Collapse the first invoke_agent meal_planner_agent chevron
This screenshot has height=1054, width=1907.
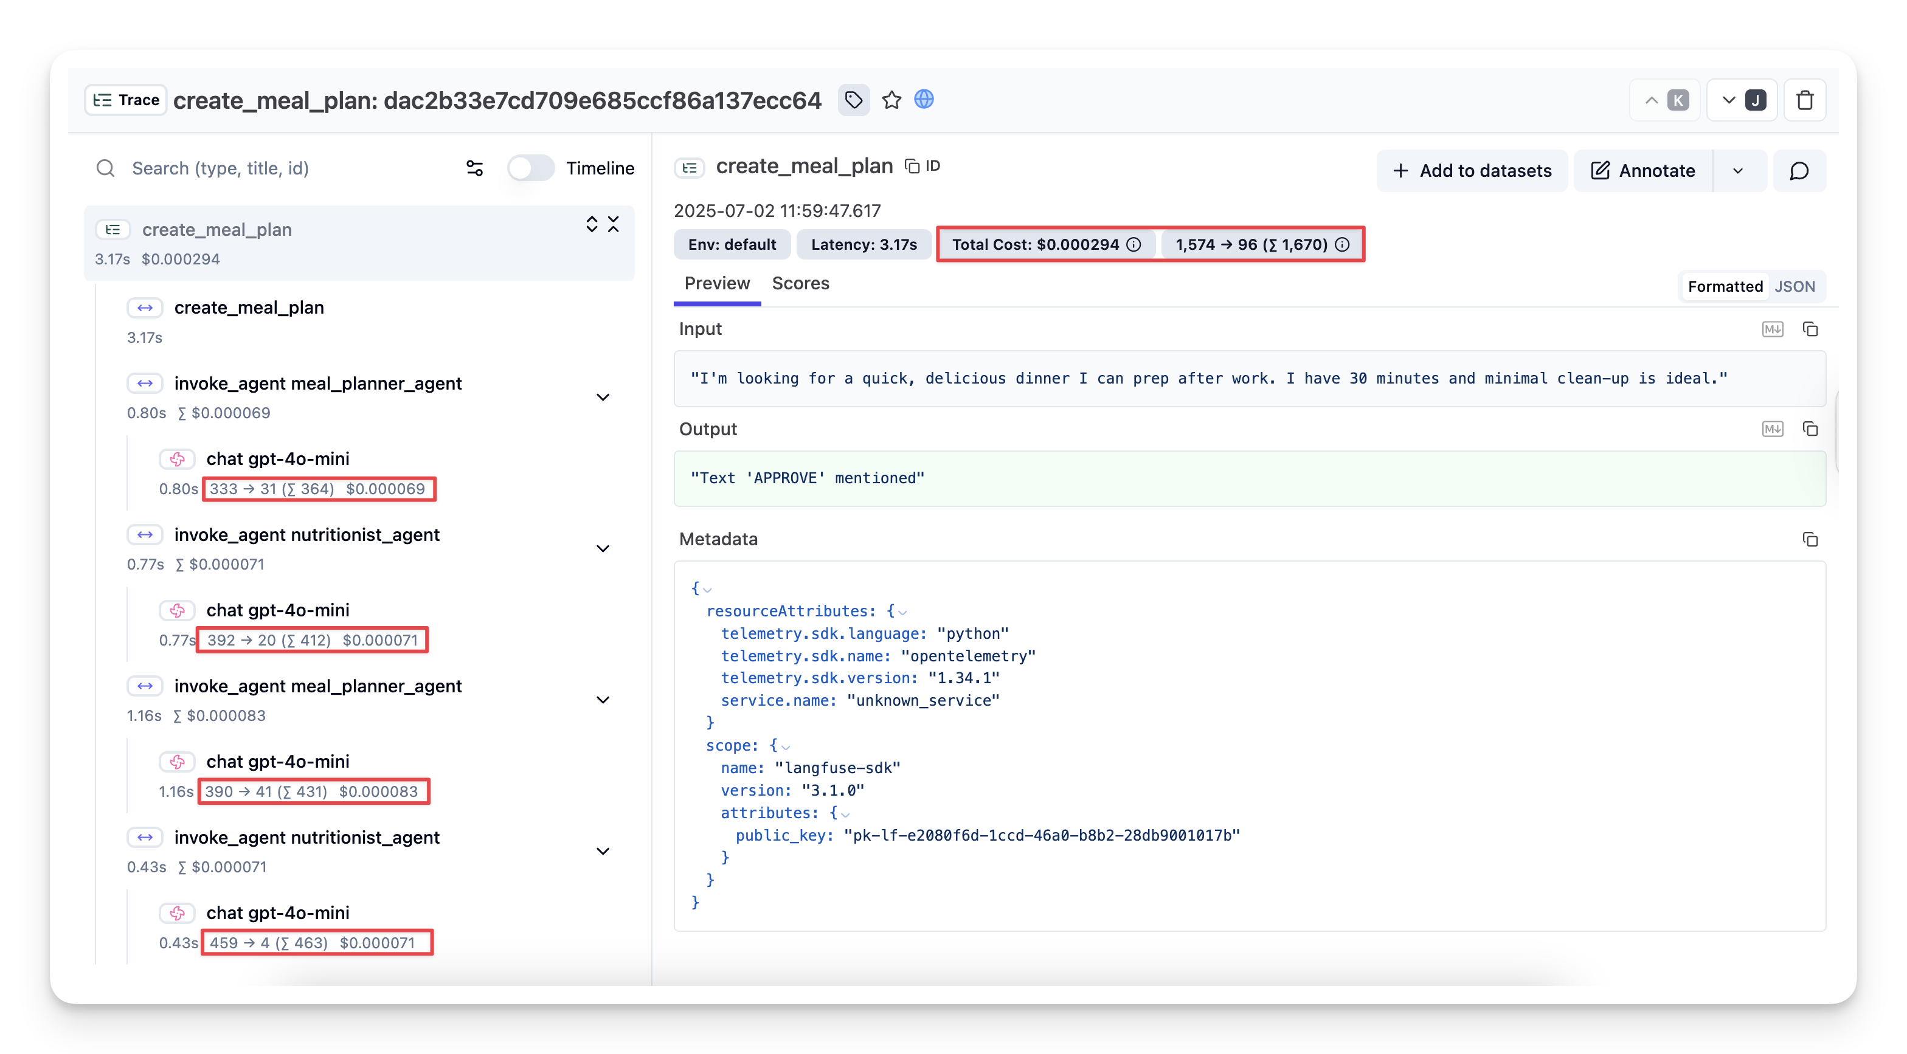pyautogui.click(x=603, y=398)
